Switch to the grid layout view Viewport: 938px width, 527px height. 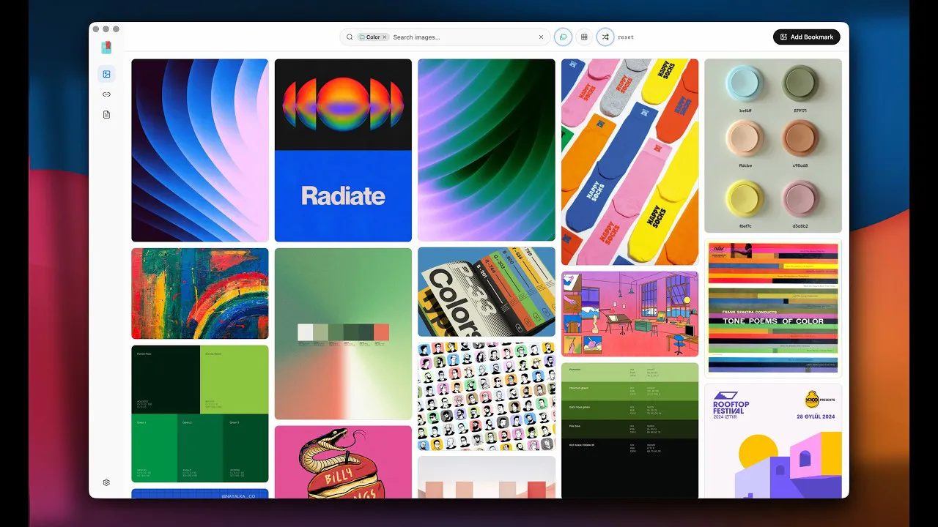[x=584, y=37]
